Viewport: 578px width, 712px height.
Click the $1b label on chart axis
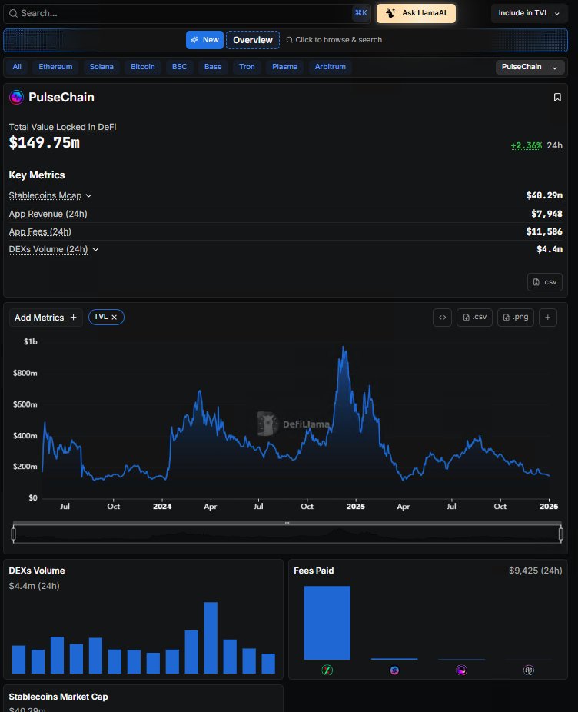pos(31,341)
